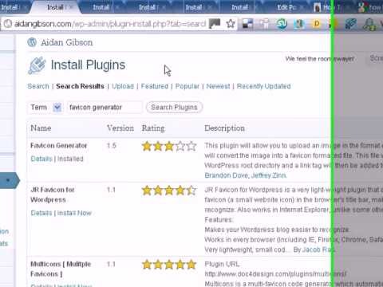Screen dimensions: 383x287
Task: Click the WordPress logo beside Aidan Gibson
Action: pyautogui.click(x=32, y=42)
